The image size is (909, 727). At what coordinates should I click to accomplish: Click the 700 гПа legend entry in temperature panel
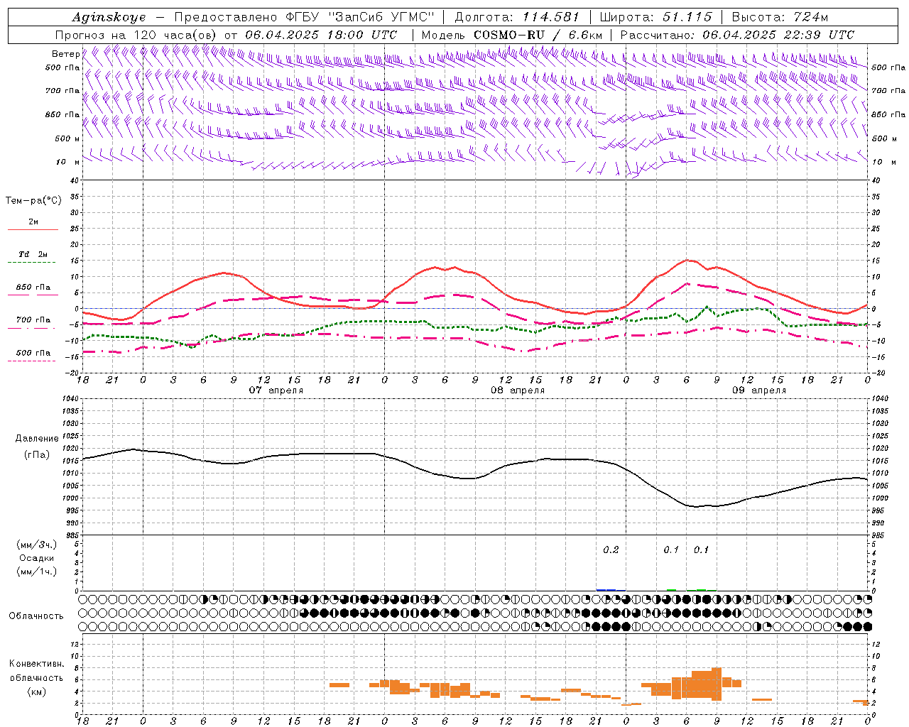coord(33,319)
